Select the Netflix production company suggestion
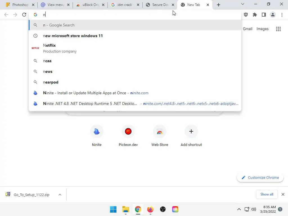This screenshot has width=288, height=216. click(135, 48)
